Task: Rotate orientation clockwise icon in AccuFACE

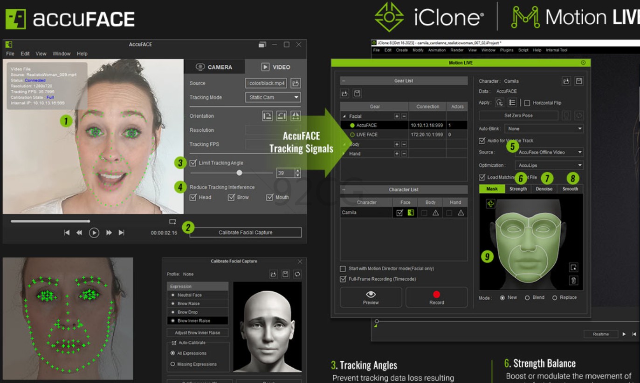Action: 267,116
